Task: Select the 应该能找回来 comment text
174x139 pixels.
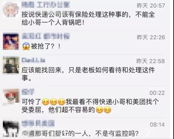Action: [x=88, y=74]
